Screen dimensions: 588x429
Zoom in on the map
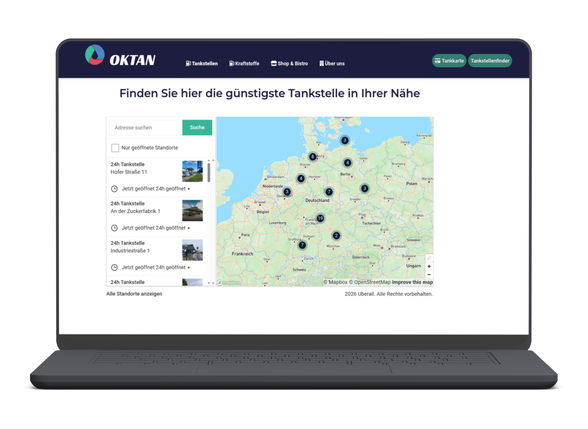(x=429, y=266)
